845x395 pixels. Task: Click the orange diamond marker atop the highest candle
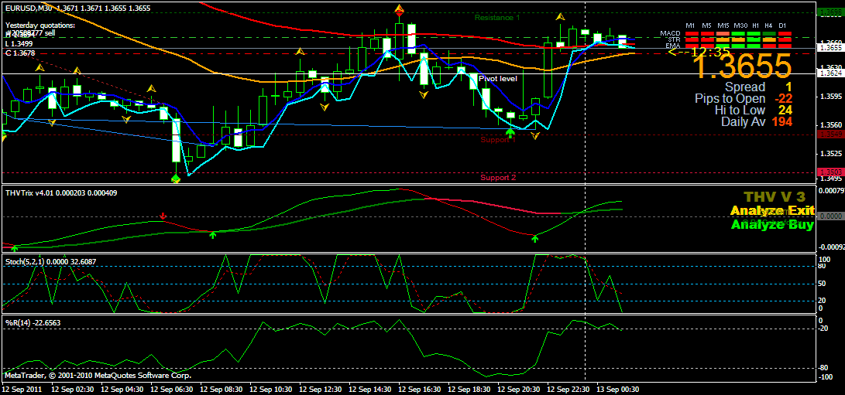[400, 9]
